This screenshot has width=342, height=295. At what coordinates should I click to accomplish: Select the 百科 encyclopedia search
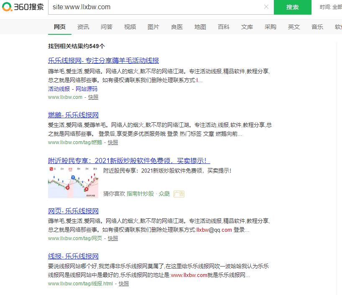(x=224, y=26)
